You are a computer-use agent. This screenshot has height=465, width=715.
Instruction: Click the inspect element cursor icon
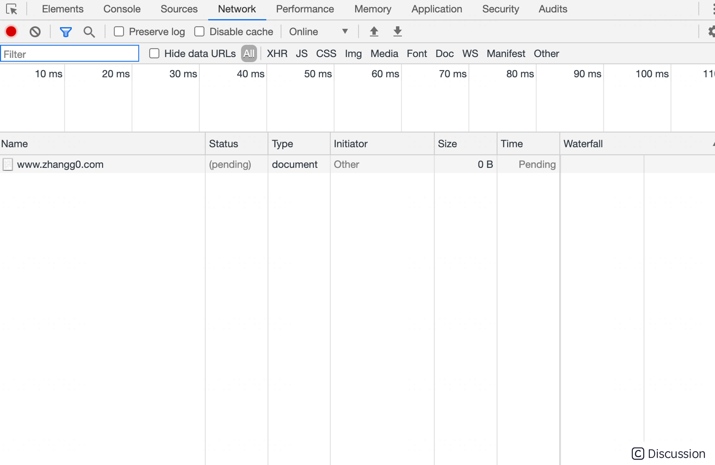11,9
